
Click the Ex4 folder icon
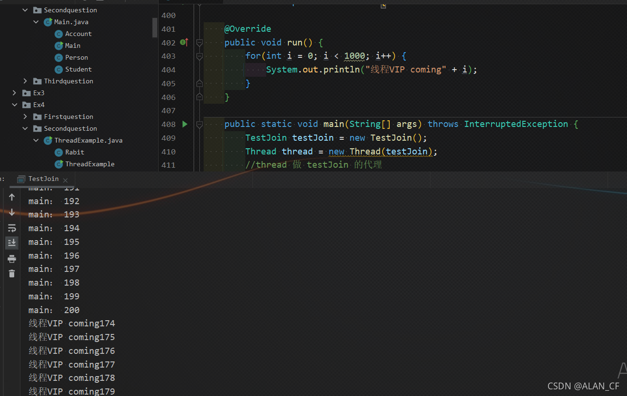coord(26,105)
